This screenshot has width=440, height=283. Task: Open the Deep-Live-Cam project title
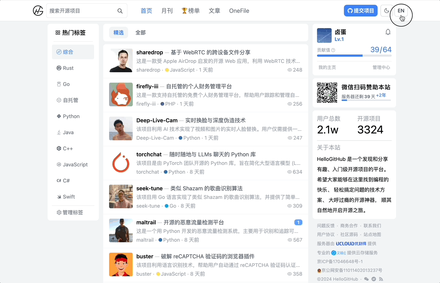(x=157, y=120)
